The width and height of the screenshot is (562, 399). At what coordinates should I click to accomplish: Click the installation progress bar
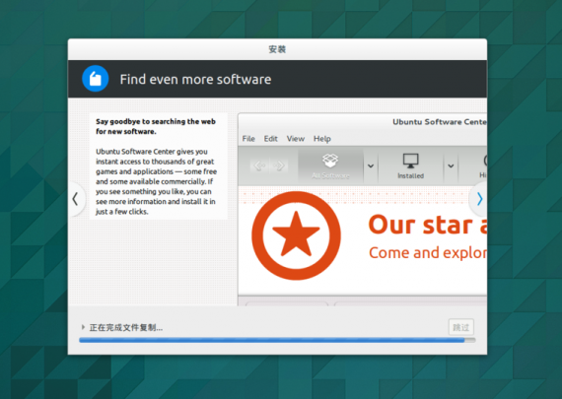pyautogui.click(x=277, y=340)
